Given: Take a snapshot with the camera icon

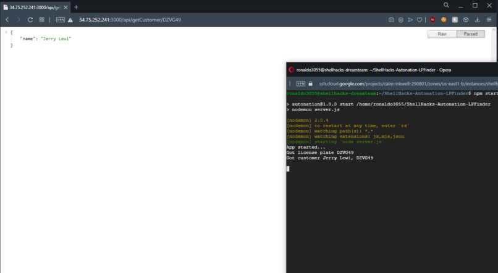Looking at the screenshot, I should point(391,20).
